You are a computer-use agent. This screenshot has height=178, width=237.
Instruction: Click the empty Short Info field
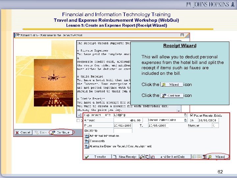click(x=123, y=131)
